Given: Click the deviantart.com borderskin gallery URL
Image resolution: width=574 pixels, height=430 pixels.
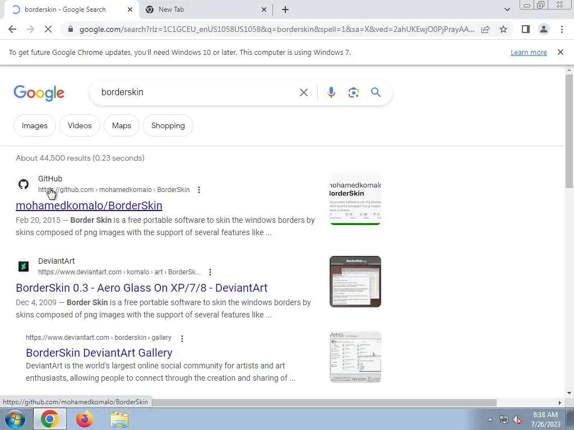Looking at the screenshot, I should (x=99, y=338).
